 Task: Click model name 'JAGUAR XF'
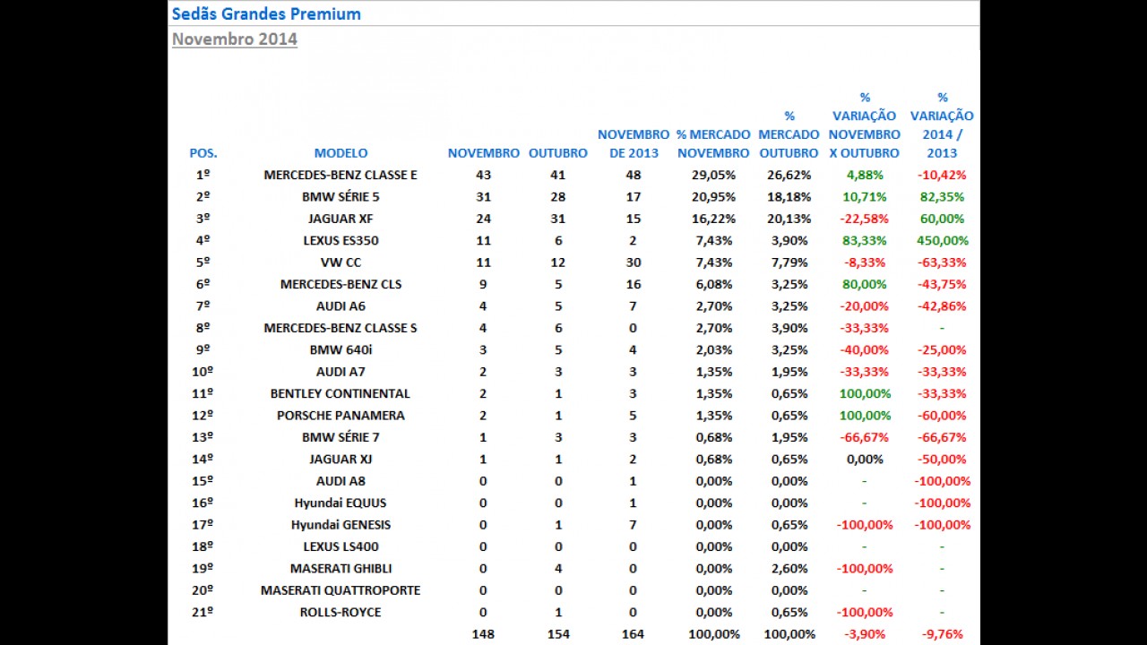341,219
